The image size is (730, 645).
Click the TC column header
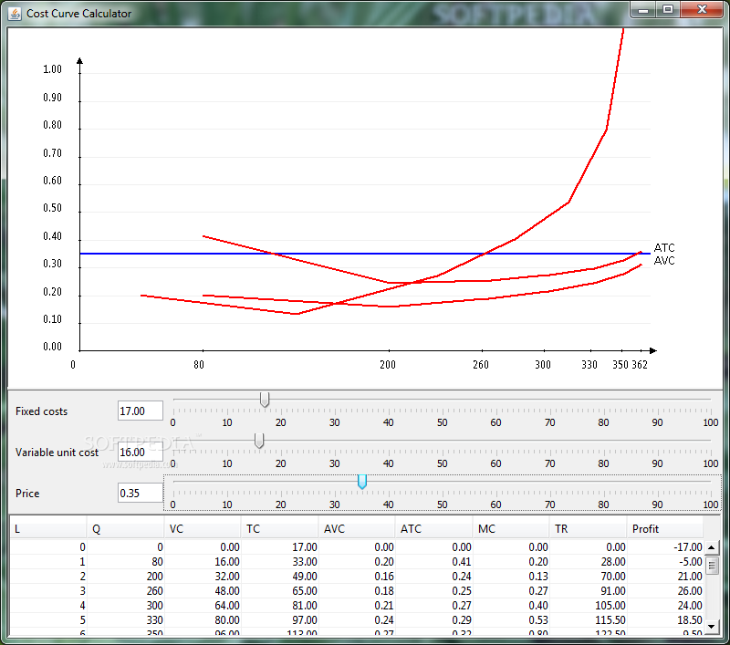click(x=280, y=528)
